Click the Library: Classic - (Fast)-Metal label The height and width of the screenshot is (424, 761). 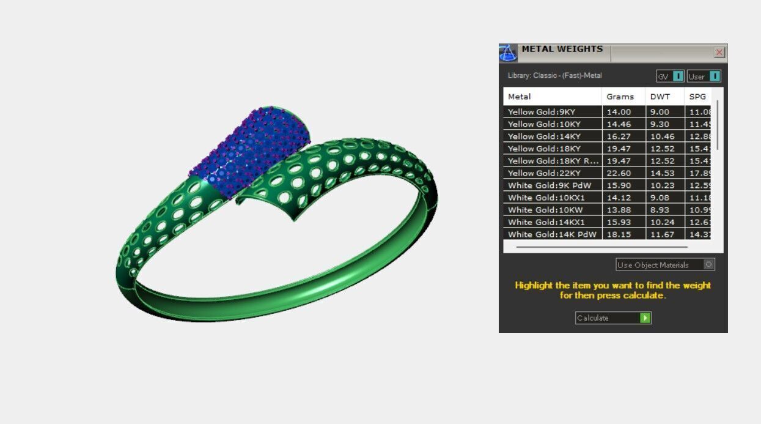[555, 76]
